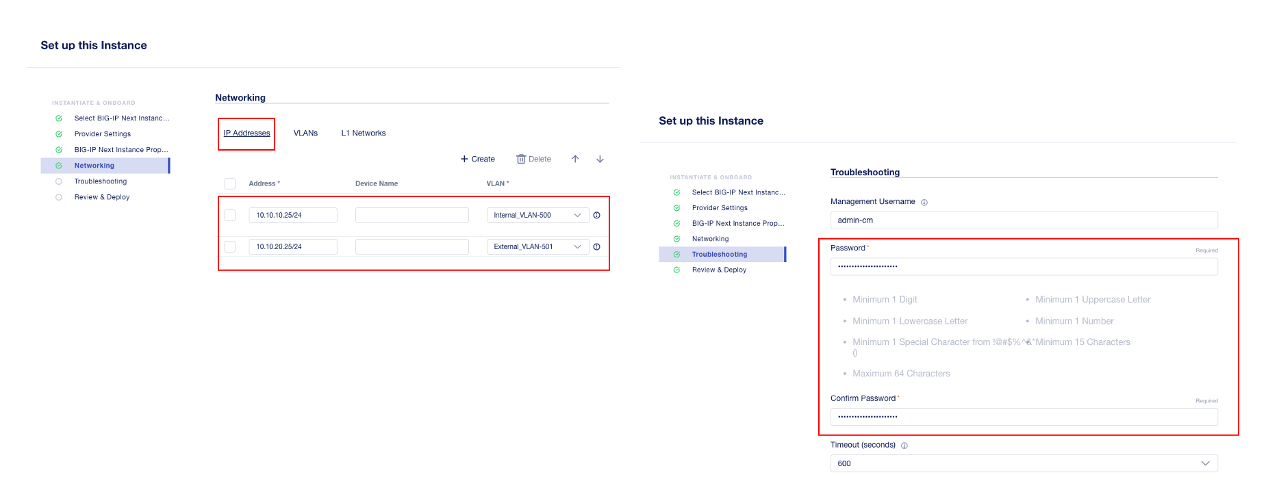
Task: Click the plus Create icon
Action: 464,159
